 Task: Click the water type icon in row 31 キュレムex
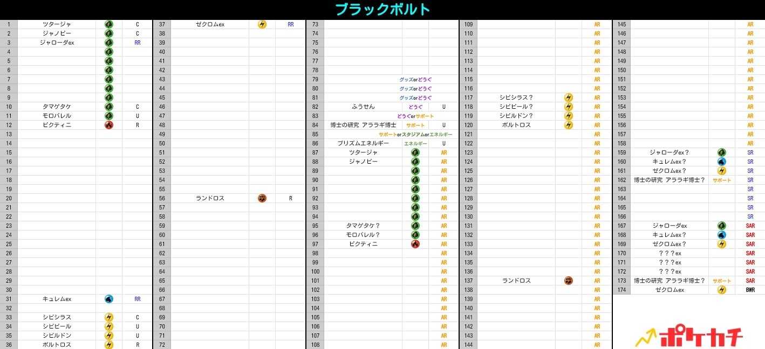pos(109,299)
